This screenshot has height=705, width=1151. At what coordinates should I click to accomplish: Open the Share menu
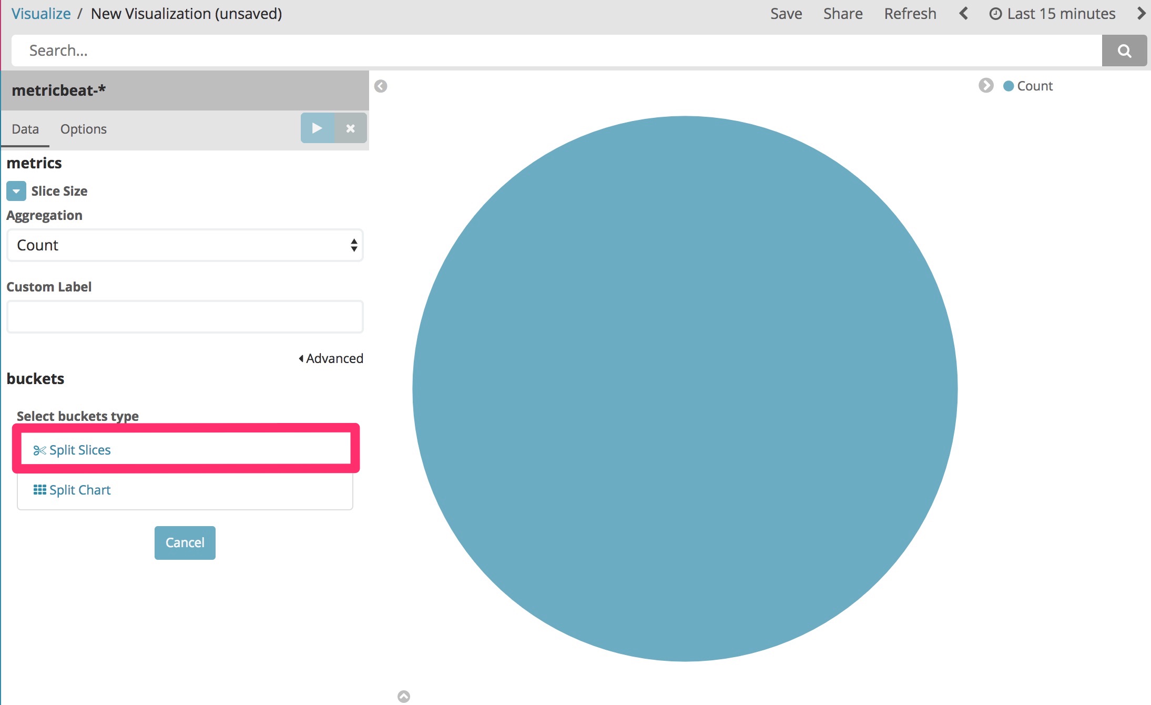843,14
